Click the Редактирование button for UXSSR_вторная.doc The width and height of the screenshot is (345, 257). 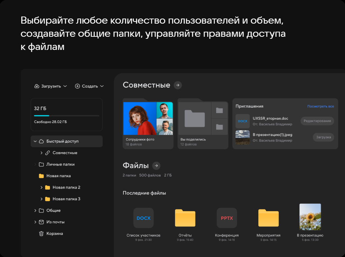(317, 121)
